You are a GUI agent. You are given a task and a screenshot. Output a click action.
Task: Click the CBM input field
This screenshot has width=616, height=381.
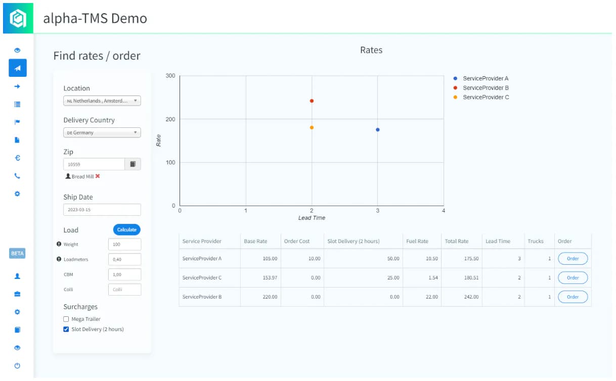[x=125, y=274]
